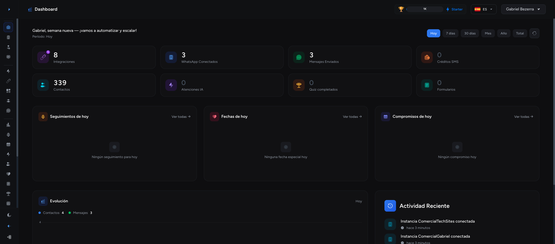Click the Evolución chart icon
This screenshot has width=555, height=244.
pyautogui.click(x=43, y=201)
